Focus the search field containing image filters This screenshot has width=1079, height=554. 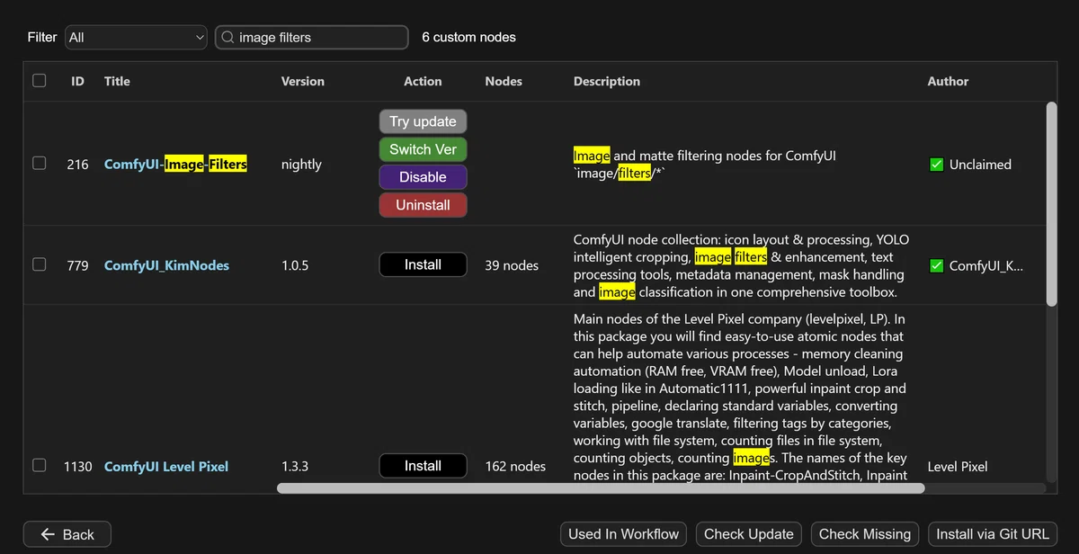tap(311, 37)
